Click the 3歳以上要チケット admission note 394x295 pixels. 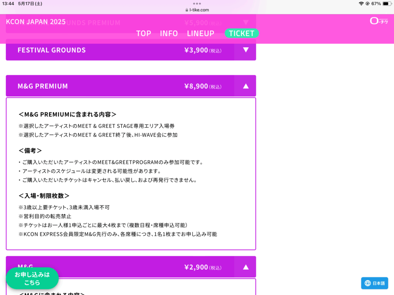[64, 207]
